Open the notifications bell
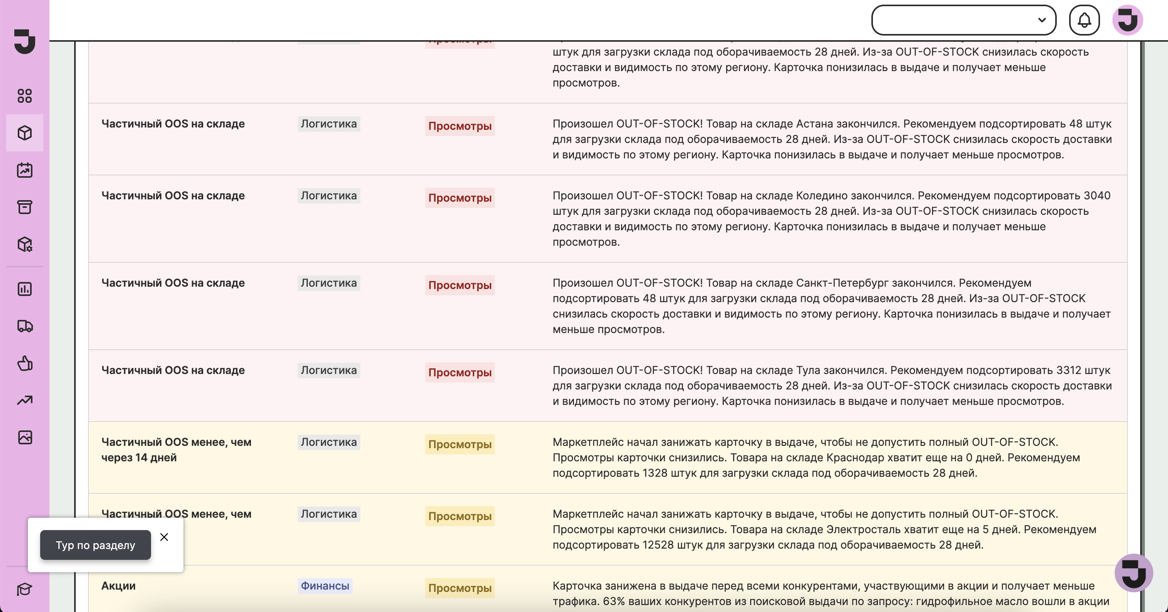 [x=1084, y=20]
